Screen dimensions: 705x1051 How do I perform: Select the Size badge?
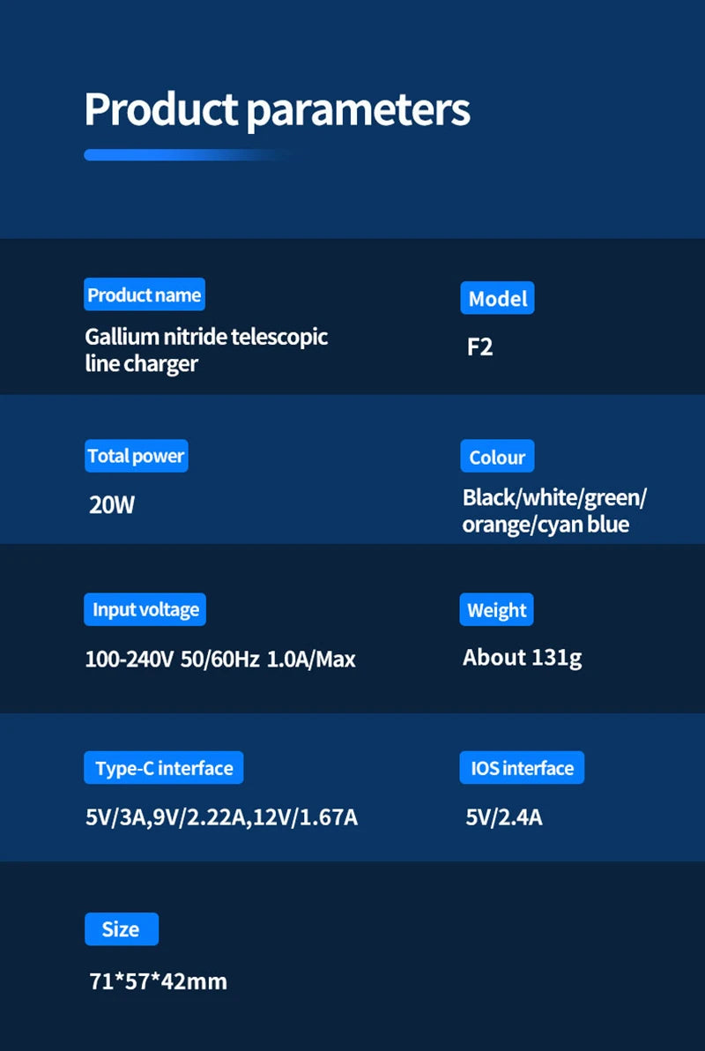(121, 929)
